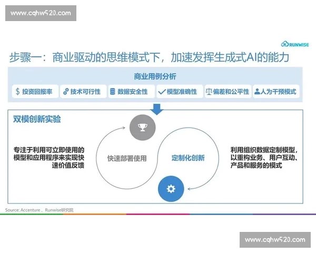The height and width of the screenshot is (253, 316).
Task: Select the 偏差和公平性 pill label
Action: tap(231, 92)
